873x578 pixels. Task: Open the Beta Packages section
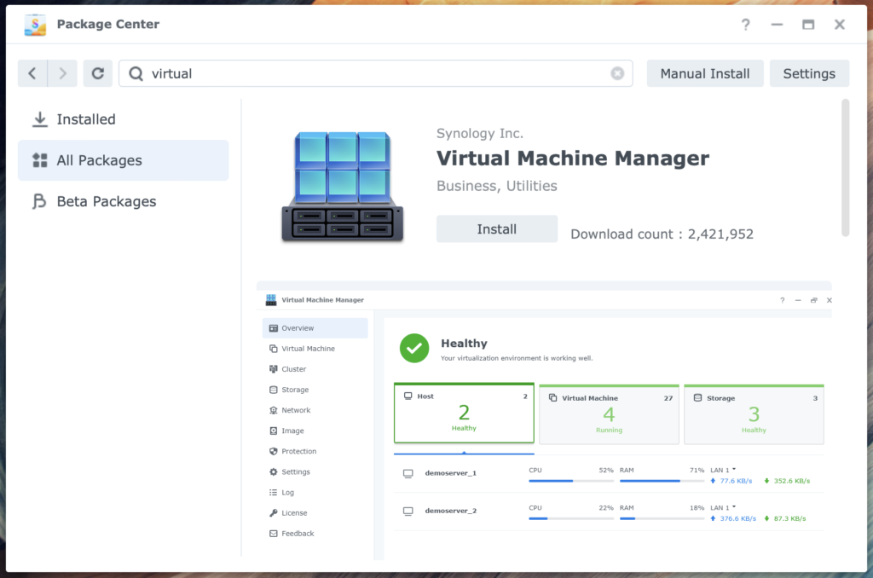(106, 201)
